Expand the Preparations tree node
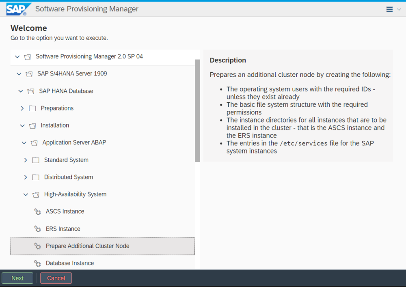 click(22, 108)
